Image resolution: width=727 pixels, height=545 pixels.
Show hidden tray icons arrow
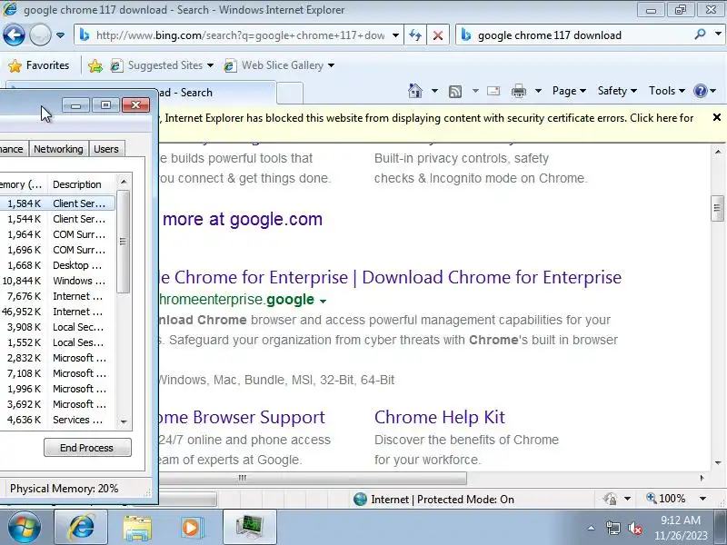pyautogui.click(x=592, y=528)
